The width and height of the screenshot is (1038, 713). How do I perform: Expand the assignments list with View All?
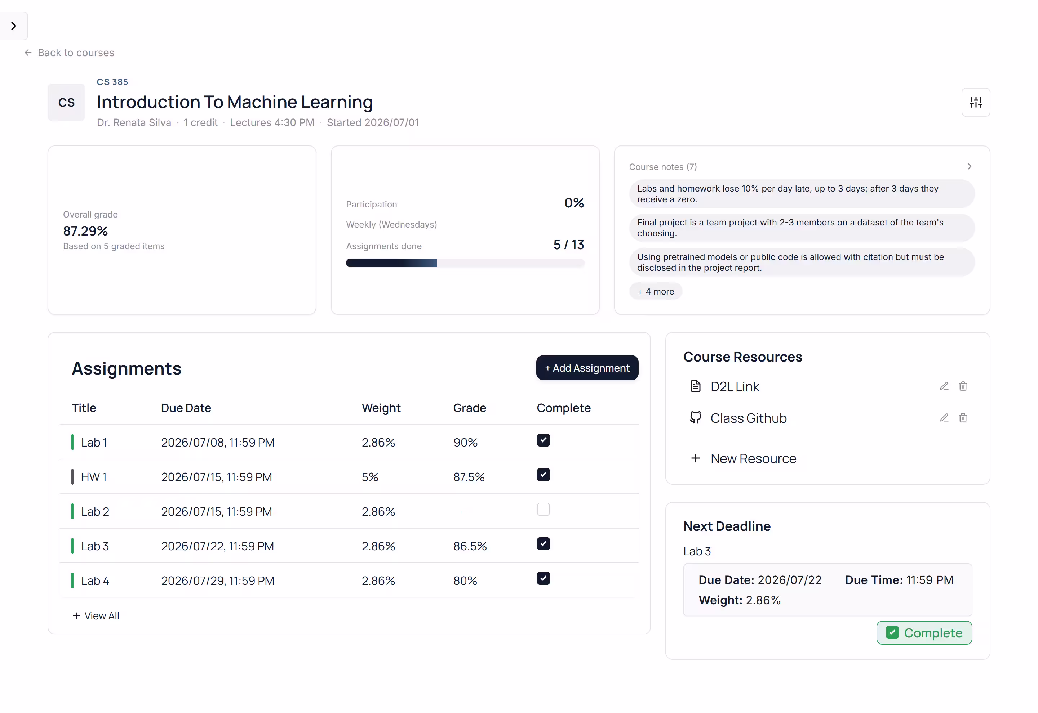tap(96, 616)
